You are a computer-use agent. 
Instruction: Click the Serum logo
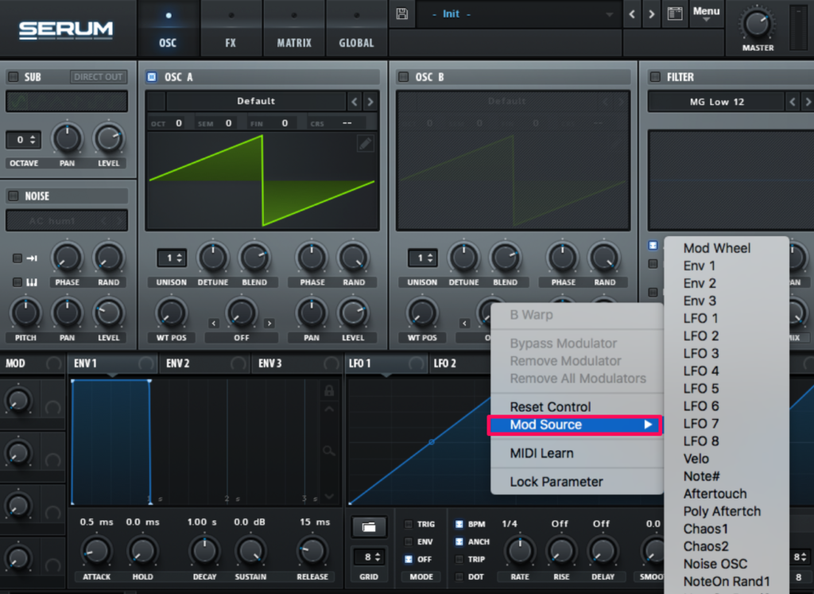[66, 29]
